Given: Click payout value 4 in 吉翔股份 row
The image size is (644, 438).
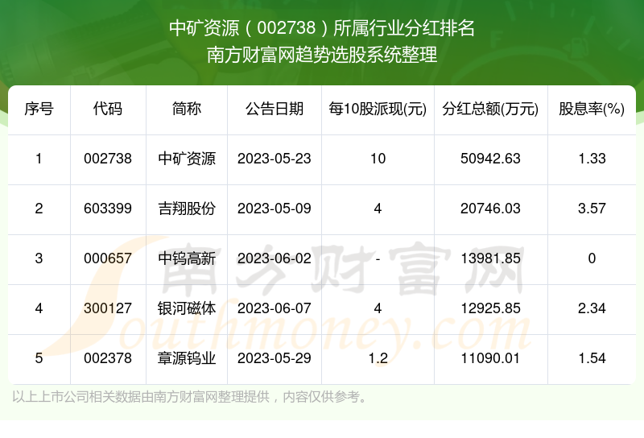Looking at the screenshot, I should pyautogui.click(x=378, y=209).
